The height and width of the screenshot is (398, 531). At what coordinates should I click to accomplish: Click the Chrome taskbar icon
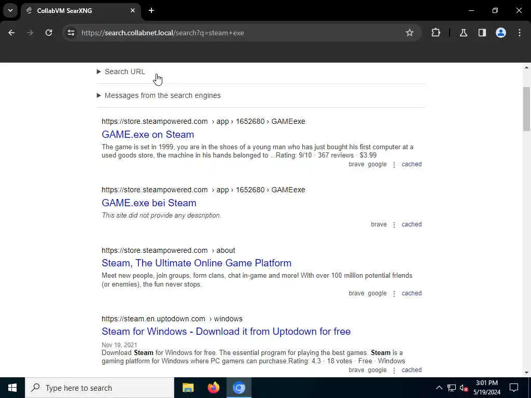(239, 388)
